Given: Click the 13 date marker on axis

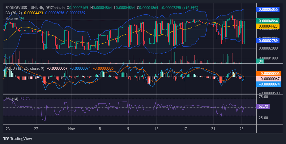Looking at the screenshot, I should click(156, 129).
